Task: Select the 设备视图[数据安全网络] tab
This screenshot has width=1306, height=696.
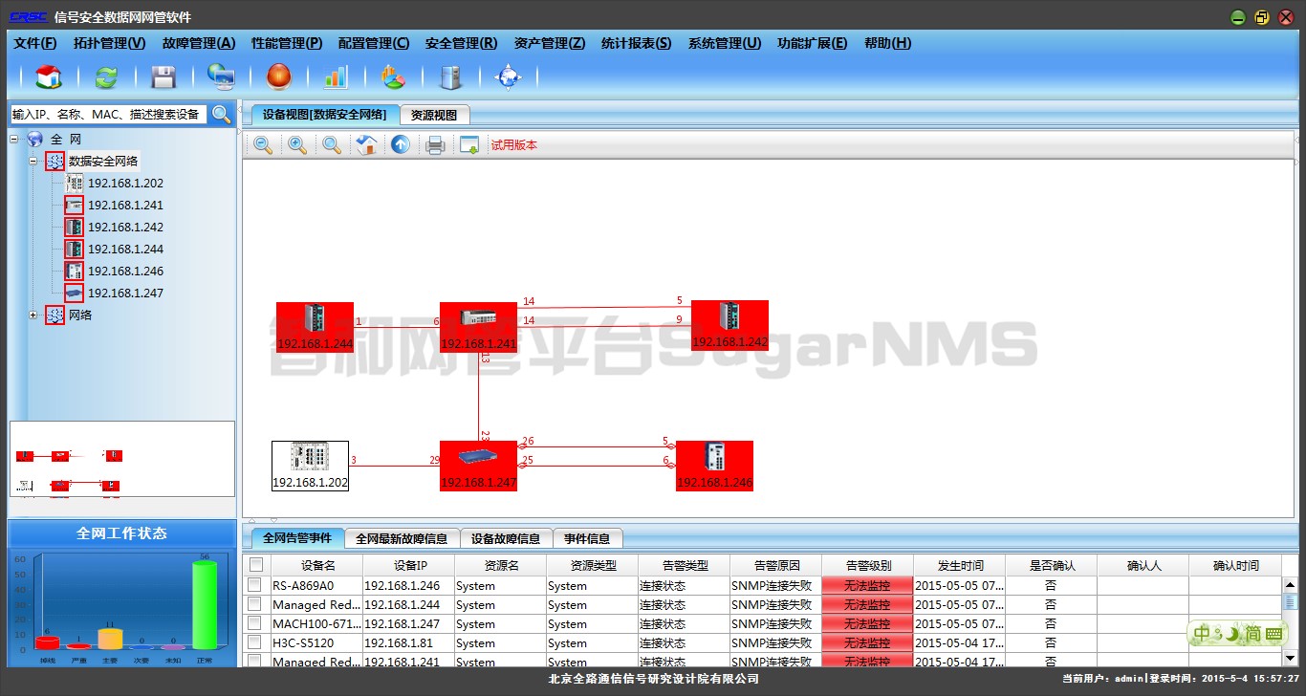Action: click(x=325, y=114)
